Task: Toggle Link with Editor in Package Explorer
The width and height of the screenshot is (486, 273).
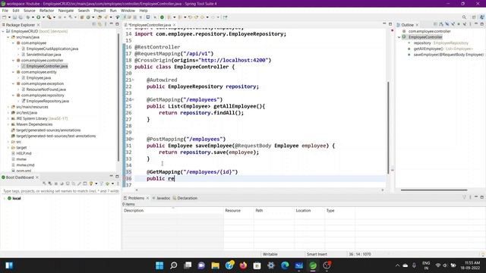Action: [99, 24]
